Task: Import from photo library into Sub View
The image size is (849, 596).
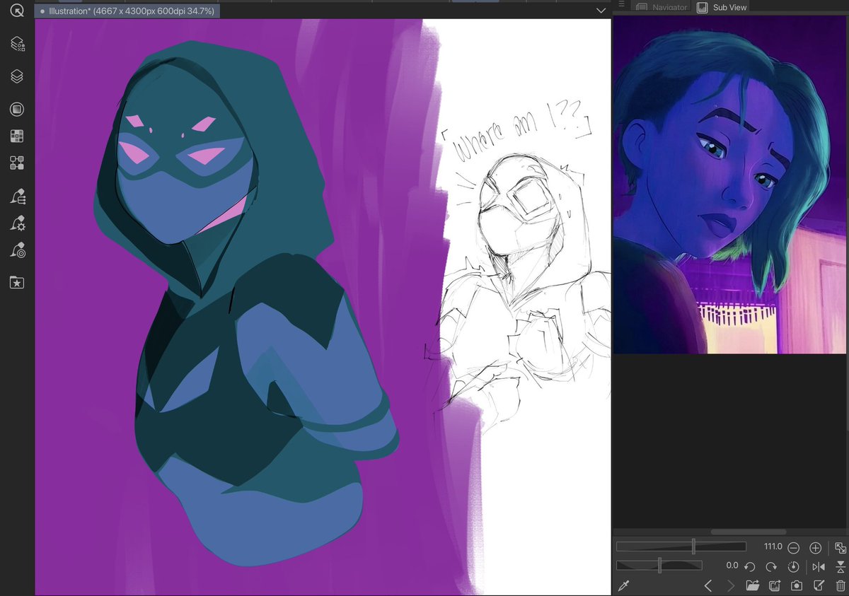Action: tap(775, 585)
